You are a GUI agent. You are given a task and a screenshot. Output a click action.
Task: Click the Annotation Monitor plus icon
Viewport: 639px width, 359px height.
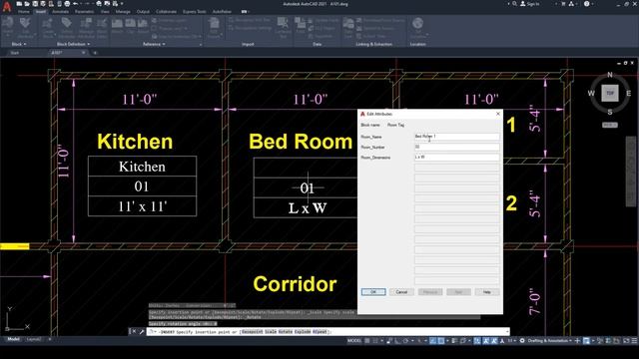(x=577, y=341)
